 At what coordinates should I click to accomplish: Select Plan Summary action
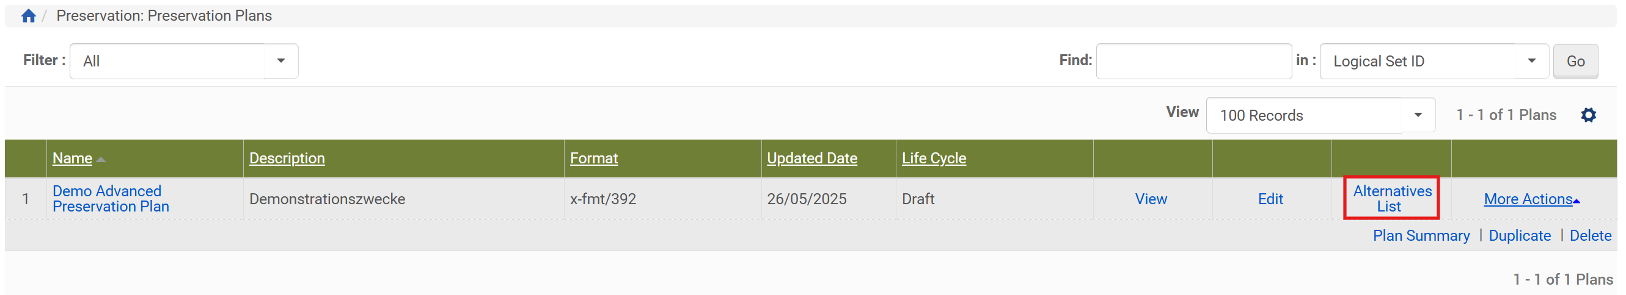1421,236
